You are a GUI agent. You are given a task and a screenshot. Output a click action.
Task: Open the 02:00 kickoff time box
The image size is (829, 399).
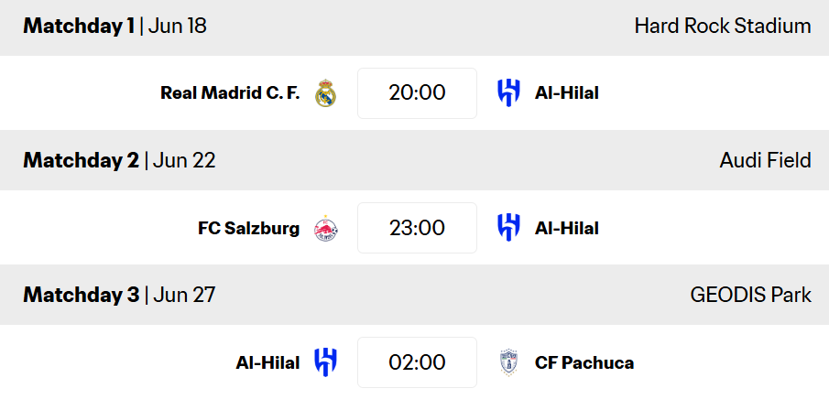(417, 362)
